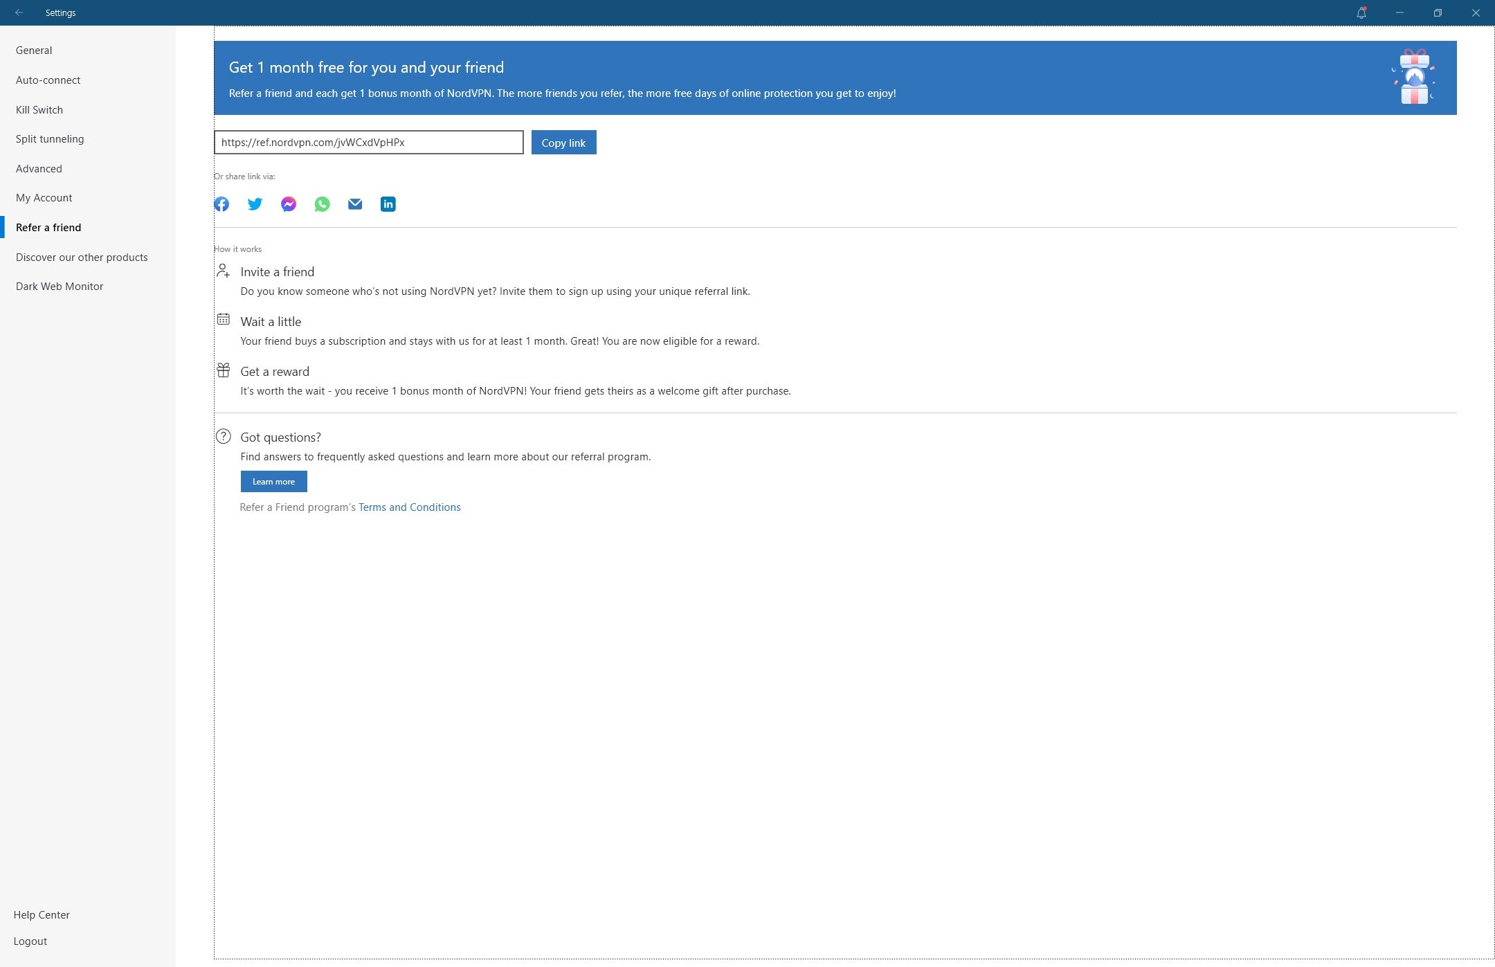Image resolution: width=1495 pixels, height=967 pixels.
Task: Click the Learn more button
Action: 273,482
